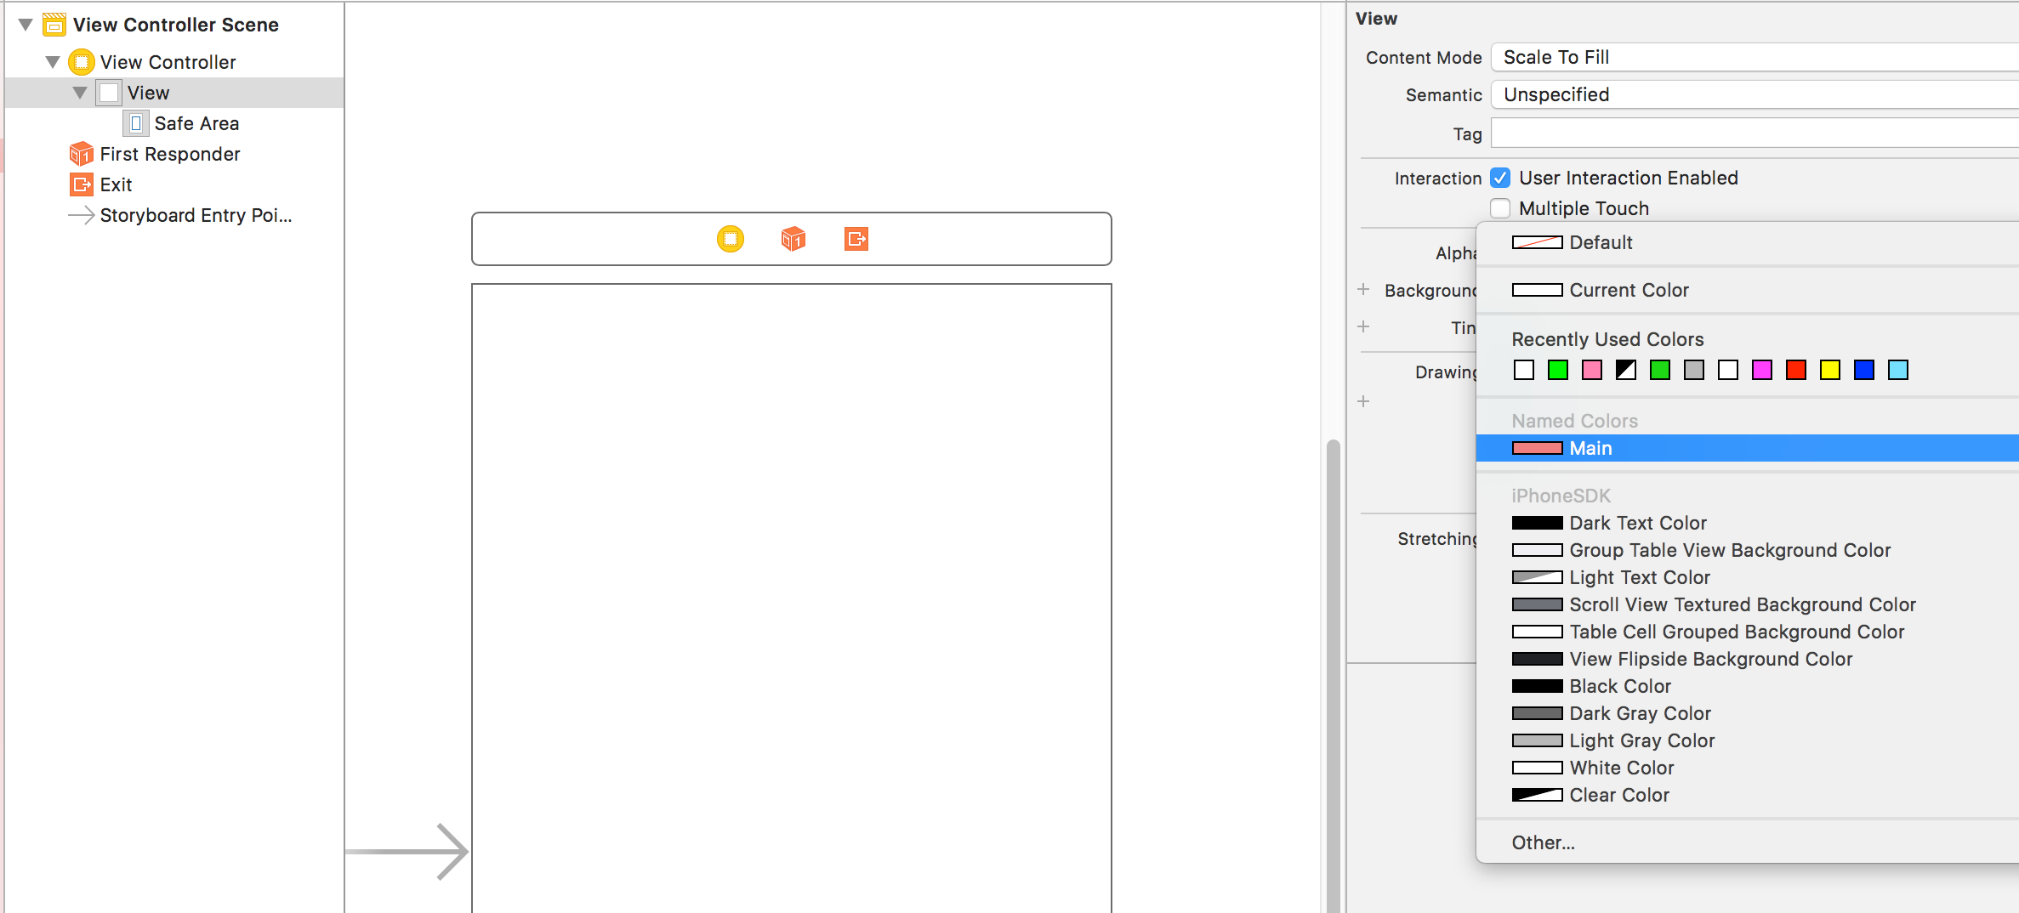
Task: Collapse the View Controller Scene triangle
Action: click(26, 25)
